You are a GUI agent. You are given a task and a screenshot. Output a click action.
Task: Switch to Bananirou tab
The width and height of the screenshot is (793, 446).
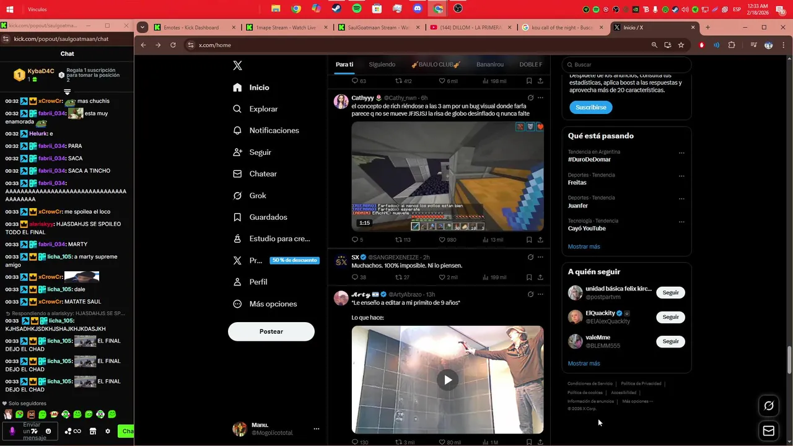[x=490, y=64]
